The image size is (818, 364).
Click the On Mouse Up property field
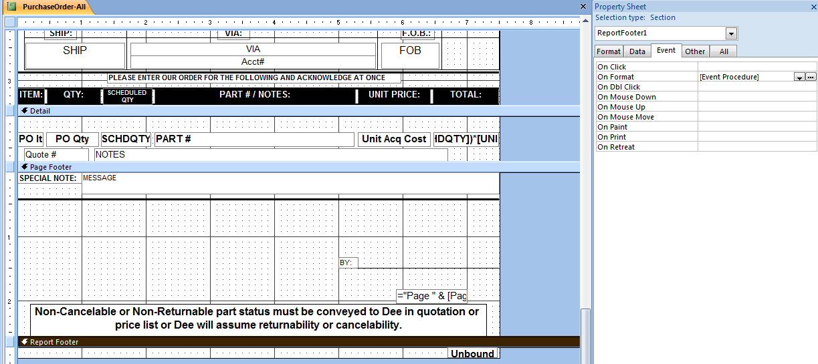pos(757,107)
